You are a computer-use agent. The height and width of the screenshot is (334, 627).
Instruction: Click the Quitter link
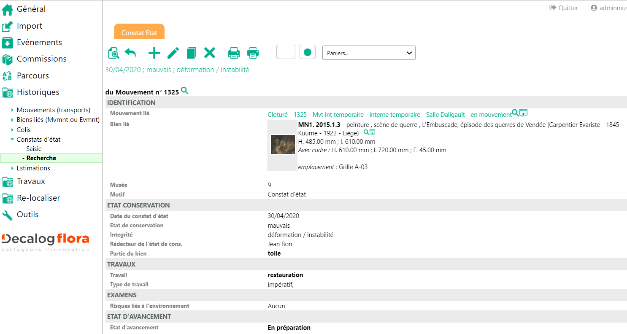[564, 8]
